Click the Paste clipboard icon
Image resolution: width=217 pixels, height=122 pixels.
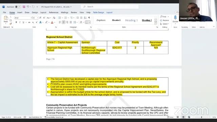[6, 18]
